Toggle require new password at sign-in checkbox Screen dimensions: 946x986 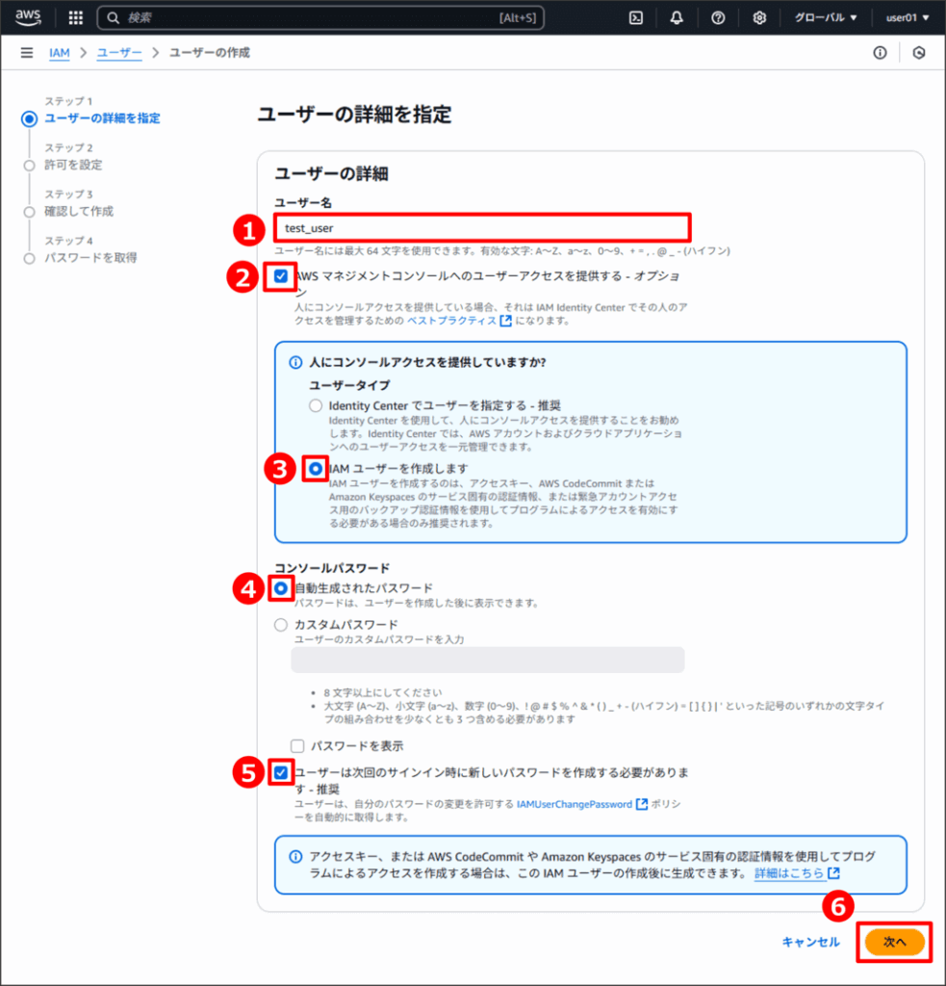(x=281, y=772)
